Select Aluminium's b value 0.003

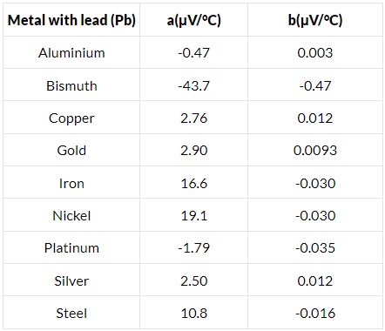coord(315,53)
